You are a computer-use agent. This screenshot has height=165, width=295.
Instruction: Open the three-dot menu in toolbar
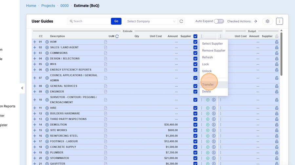click(x=279, y=21)
